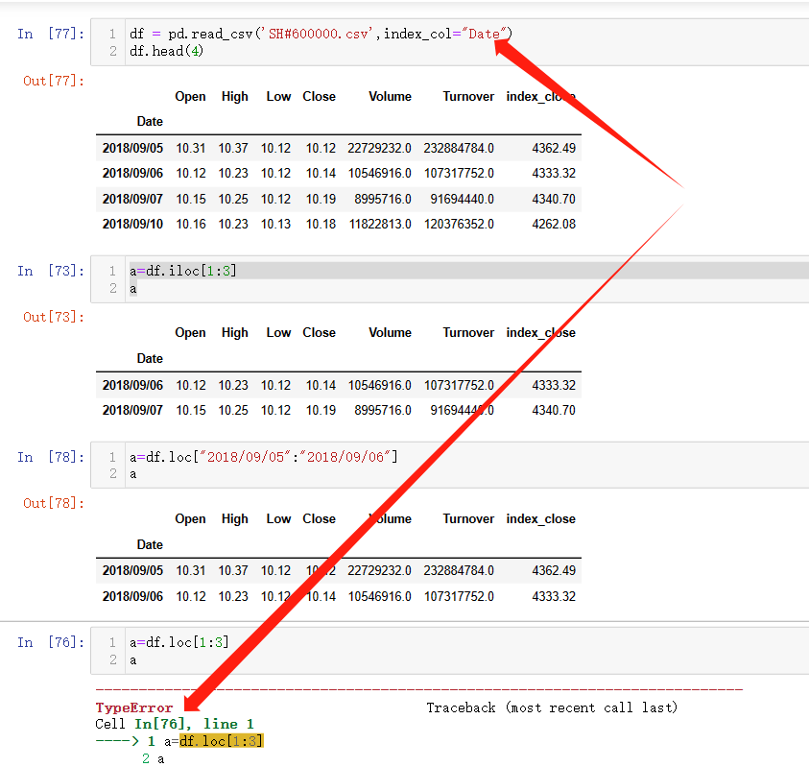This screenshot has width=809, height=767.
Task: Click the Close header in Out[78] table
Action: point(319,518)
